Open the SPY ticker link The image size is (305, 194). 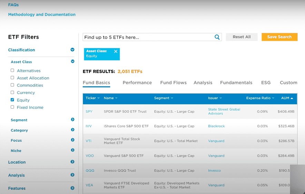[89, 112]
